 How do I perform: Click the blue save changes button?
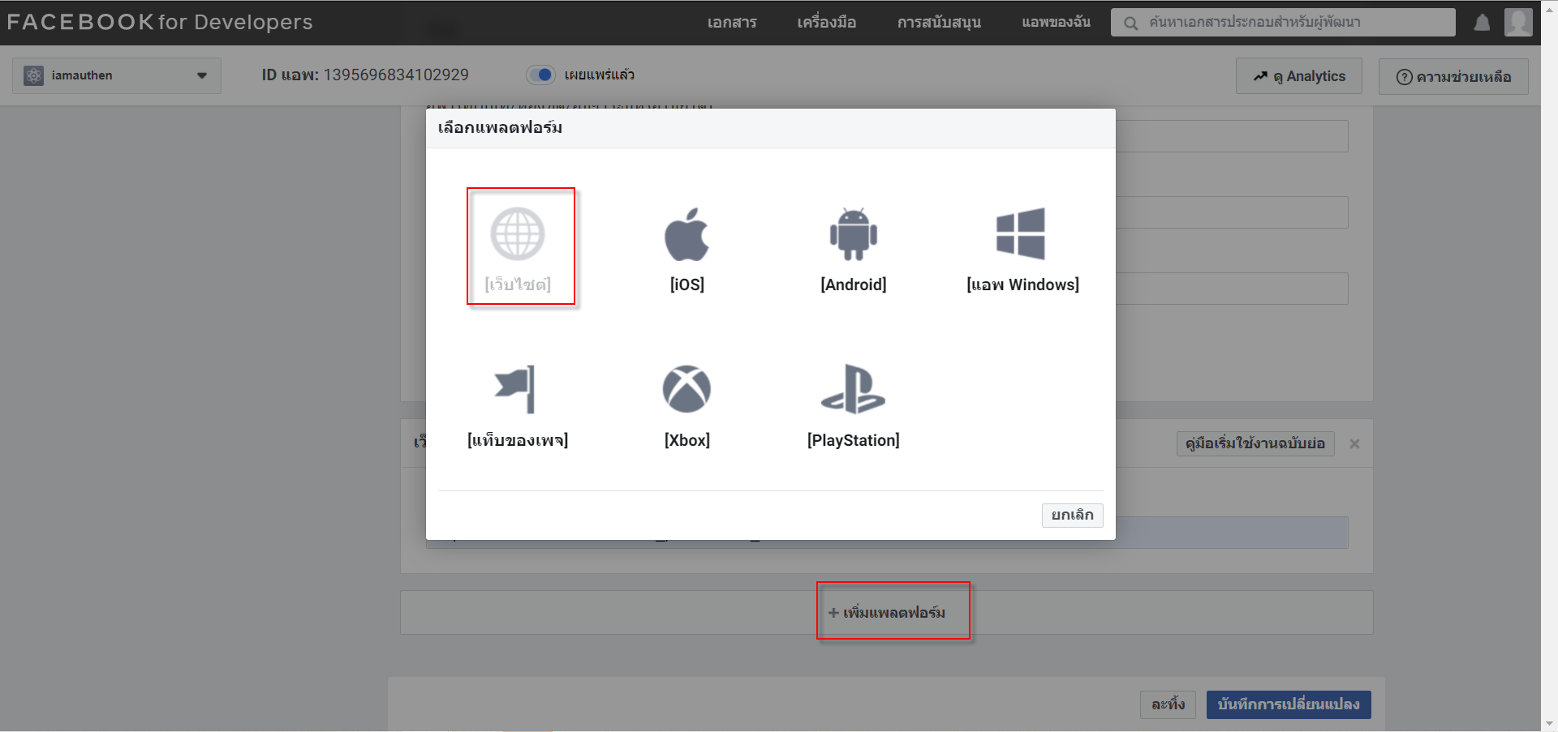[1289, 704]
